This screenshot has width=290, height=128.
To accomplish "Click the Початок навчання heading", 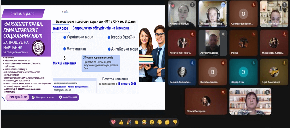I will pos(115,79).
